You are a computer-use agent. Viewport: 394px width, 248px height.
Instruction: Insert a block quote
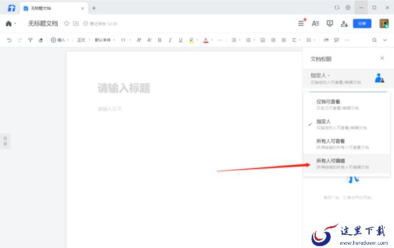[x=326, y=40]
